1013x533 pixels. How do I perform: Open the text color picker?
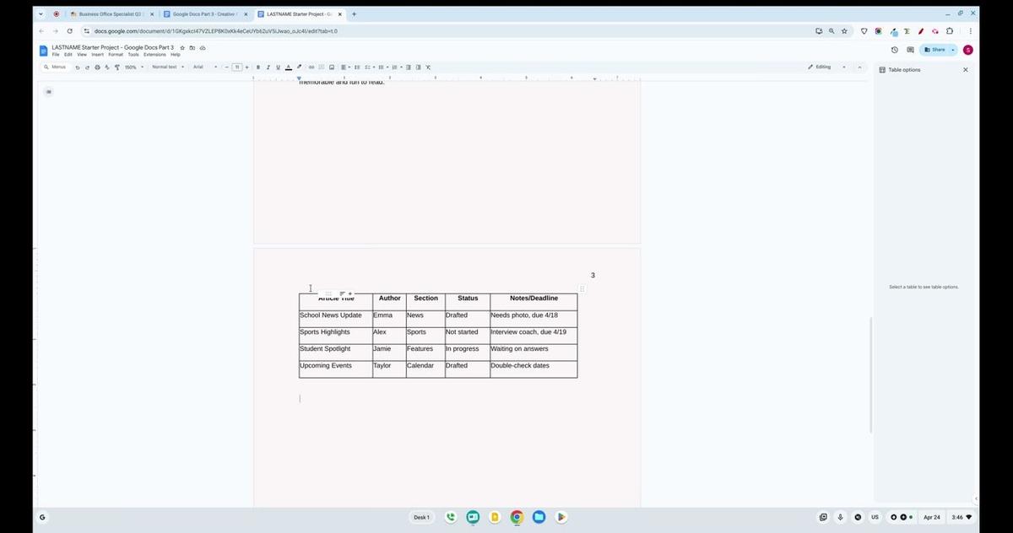coord(288,67)
